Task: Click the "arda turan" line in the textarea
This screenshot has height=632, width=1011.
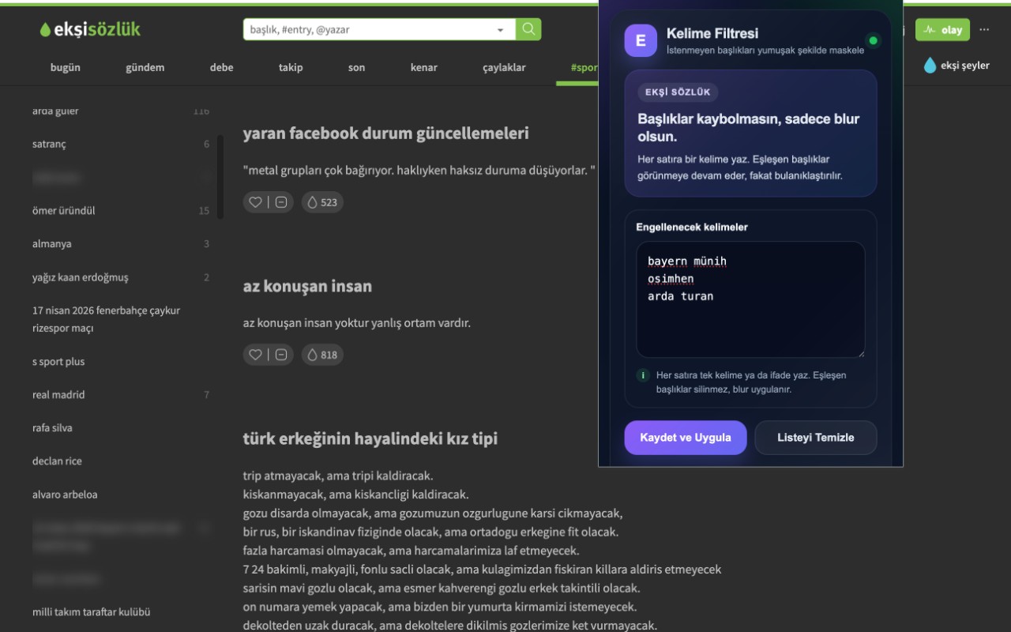Action: pyautogui.click(x=680, y=296)
